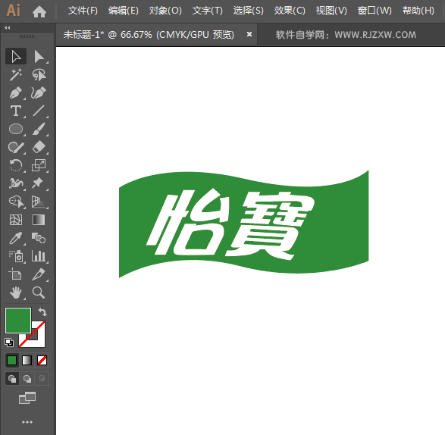Open the 帮助(H) menu
Viewport: 445px width, 435px height.
tap(418, 11)
